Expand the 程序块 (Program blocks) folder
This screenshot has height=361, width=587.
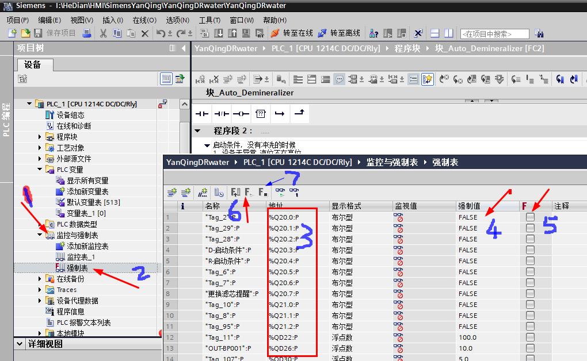tap(40, 137)
